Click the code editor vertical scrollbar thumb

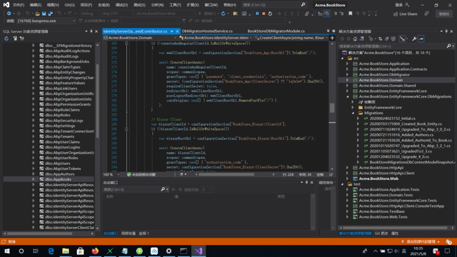pyautogui.click(x=332, y=108)
